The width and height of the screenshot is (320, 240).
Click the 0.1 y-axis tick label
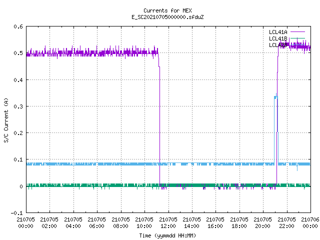18,159
